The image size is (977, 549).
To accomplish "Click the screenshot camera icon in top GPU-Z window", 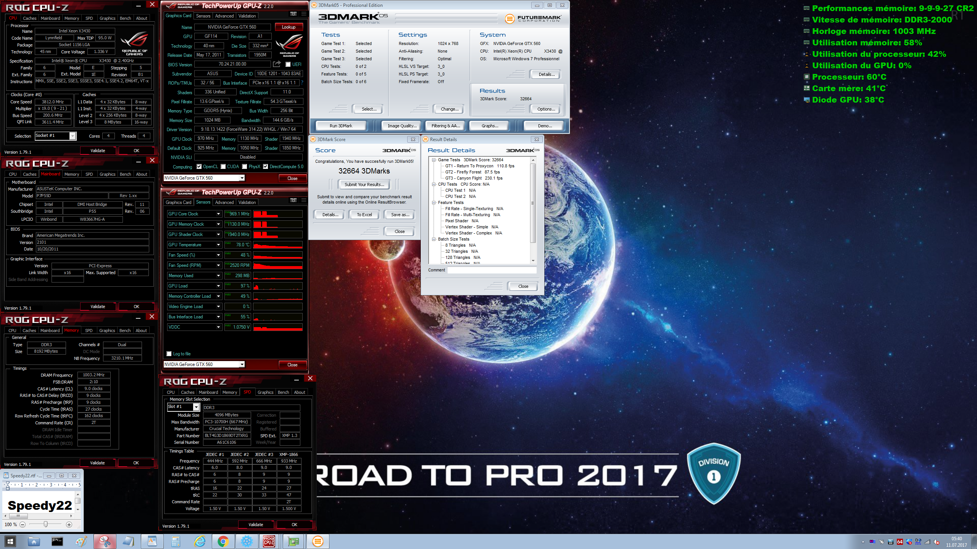I will click(x=293, y=14).
